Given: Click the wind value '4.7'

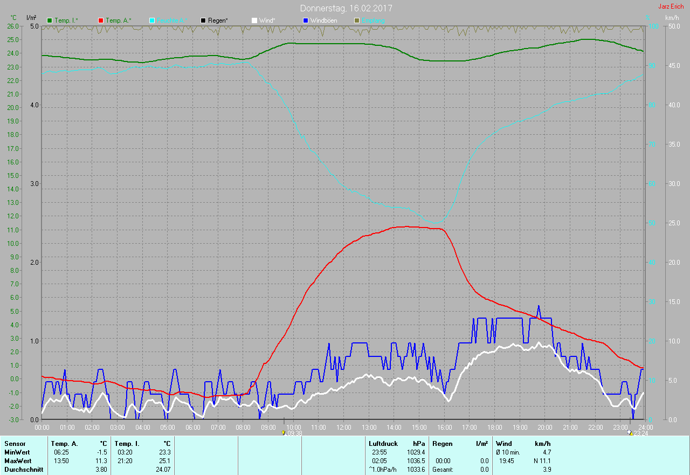Looking at the screenshot, I should pyautogui.click(x=547, y=452).
